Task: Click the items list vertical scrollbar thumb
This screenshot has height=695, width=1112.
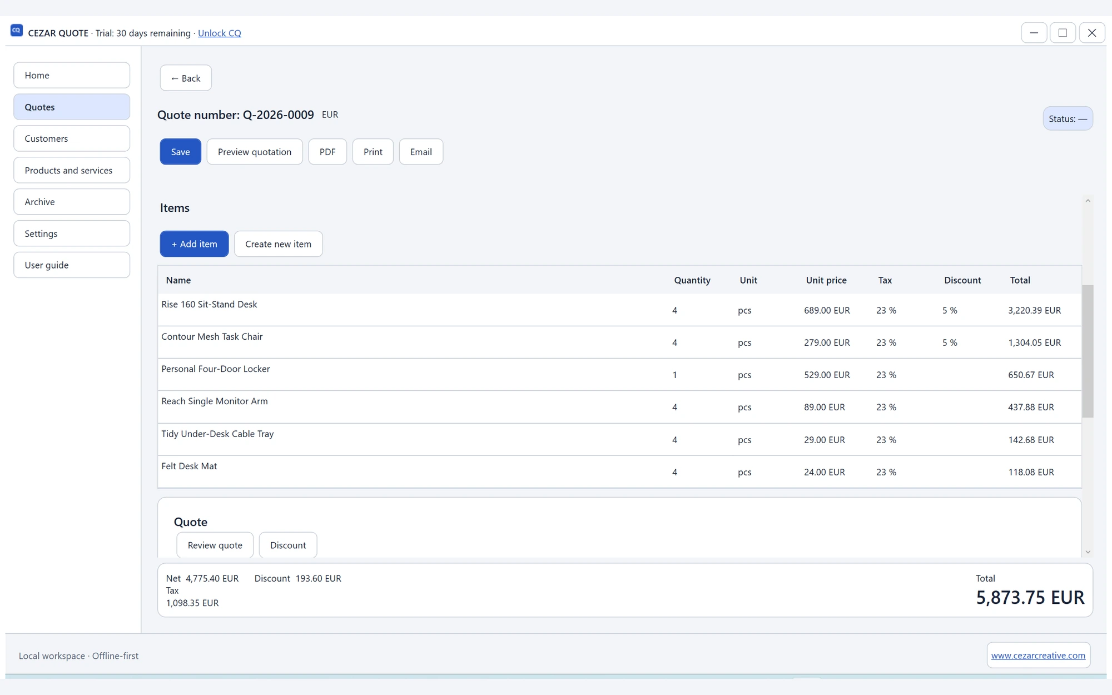Action: (x=1088, y=351)
